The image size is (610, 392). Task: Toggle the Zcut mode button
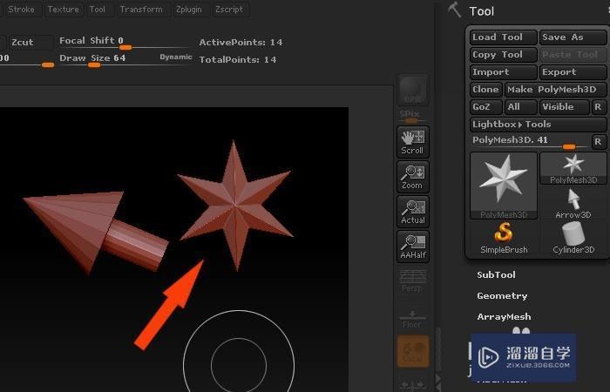(x=30, y=43)
